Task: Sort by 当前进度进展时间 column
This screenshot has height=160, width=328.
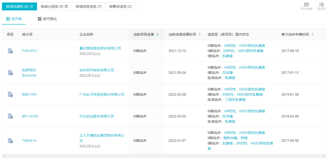Action: [x=200, y=35]
